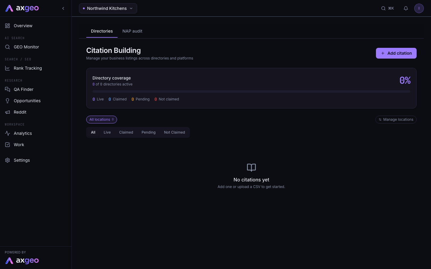Open the Overview dashboard icon
Image resolution: width=431 pixels, height=269 pixels.
tap(7, 26)
